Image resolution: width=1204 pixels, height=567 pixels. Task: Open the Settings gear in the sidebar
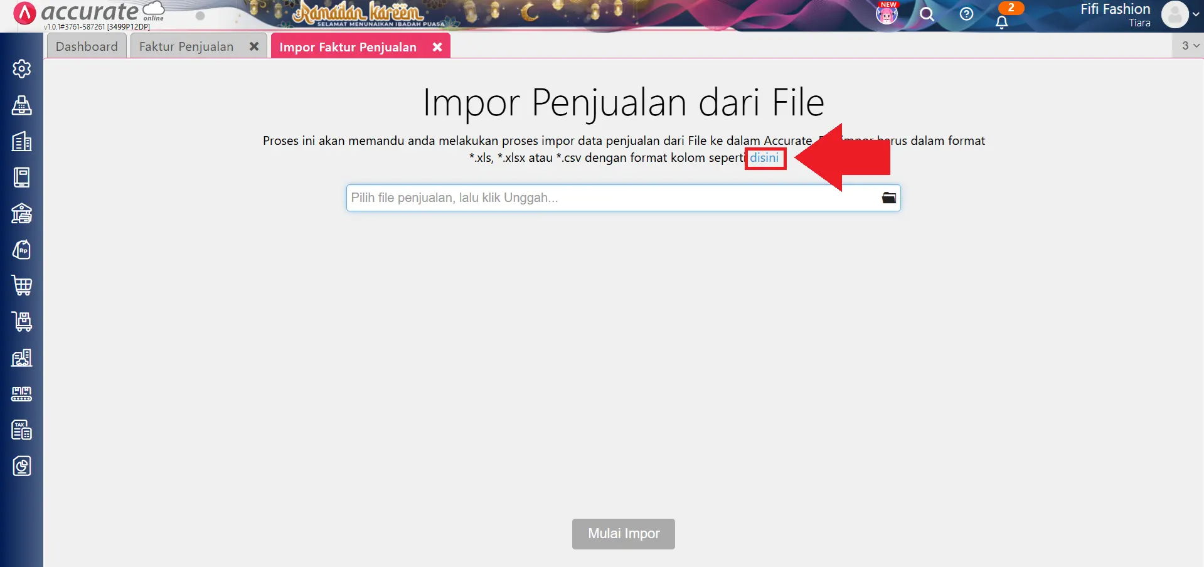22,69
